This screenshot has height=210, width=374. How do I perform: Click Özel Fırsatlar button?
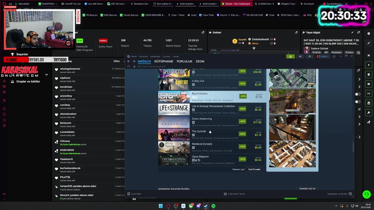[x=254, y=169]
